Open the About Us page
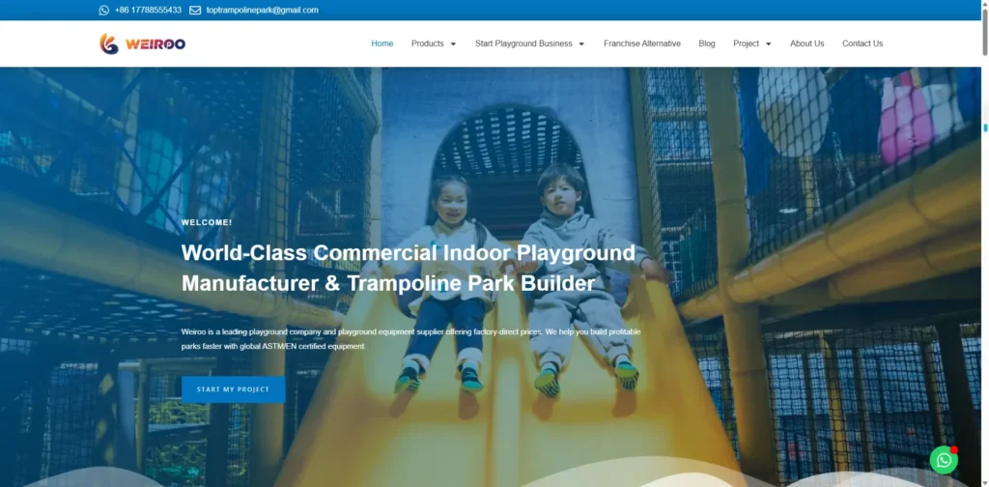This screenshot has height=487, width=989. click(x=807, y=43)
